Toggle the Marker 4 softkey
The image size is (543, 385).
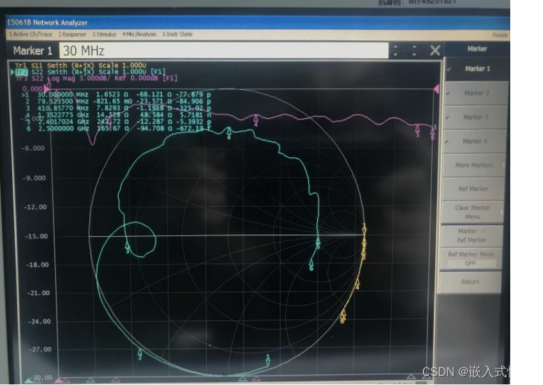[x=475, y=141]
